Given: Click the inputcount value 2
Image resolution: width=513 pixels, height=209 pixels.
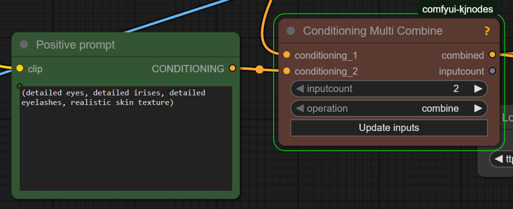Looking at the screenshot, I should click(x=456, y=89).
